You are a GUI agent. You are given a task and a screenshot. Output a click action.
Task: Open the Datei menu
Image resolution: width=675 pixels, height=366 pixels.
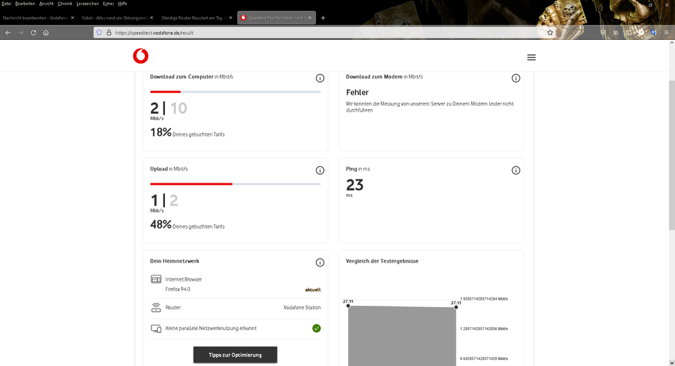click(7, 3)
